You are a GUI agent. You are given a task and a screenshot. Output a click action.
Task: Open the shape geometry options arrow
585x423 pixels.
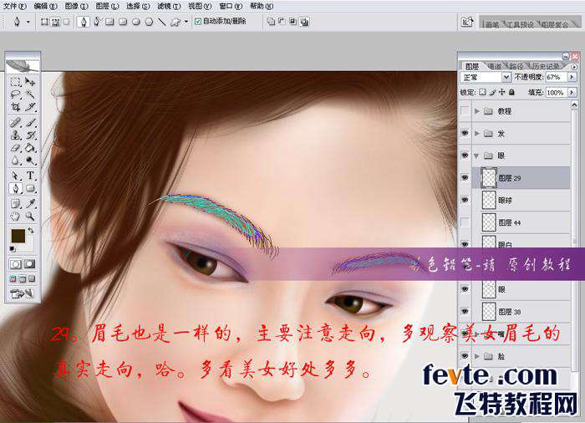pyautogui.click(x=186, y=22)
